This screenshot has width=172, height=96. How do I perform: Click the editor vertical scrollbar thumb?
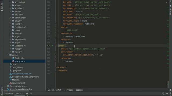point(168,84)
